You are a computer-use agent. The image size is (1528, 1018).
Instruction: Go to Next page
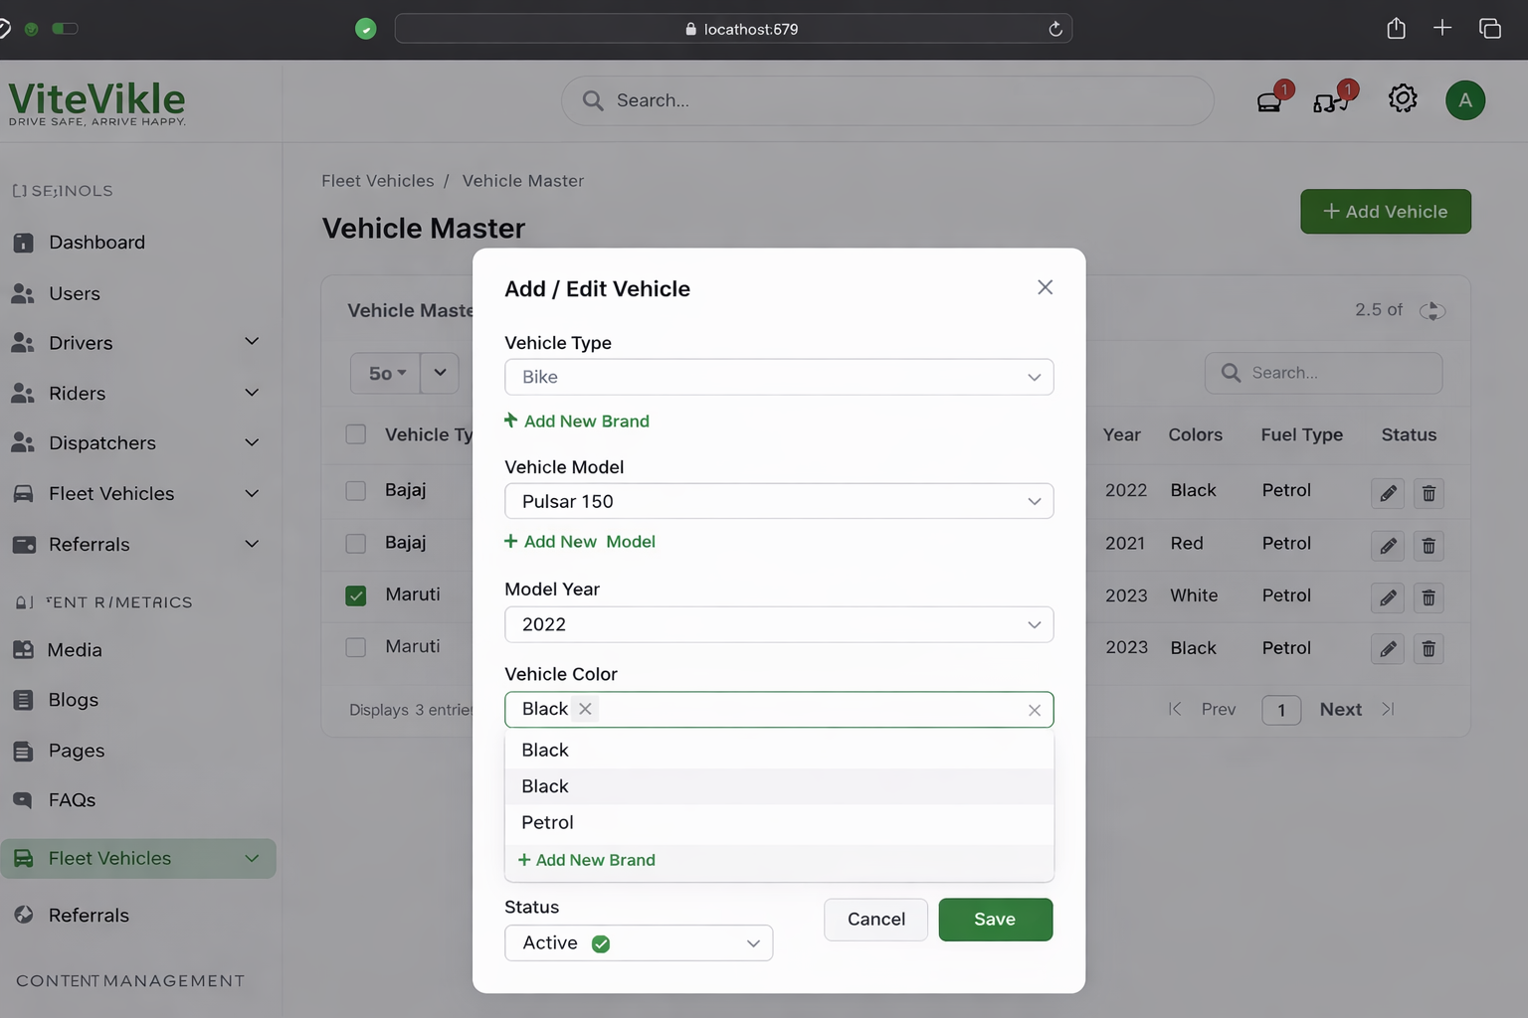click(1340, 709)
